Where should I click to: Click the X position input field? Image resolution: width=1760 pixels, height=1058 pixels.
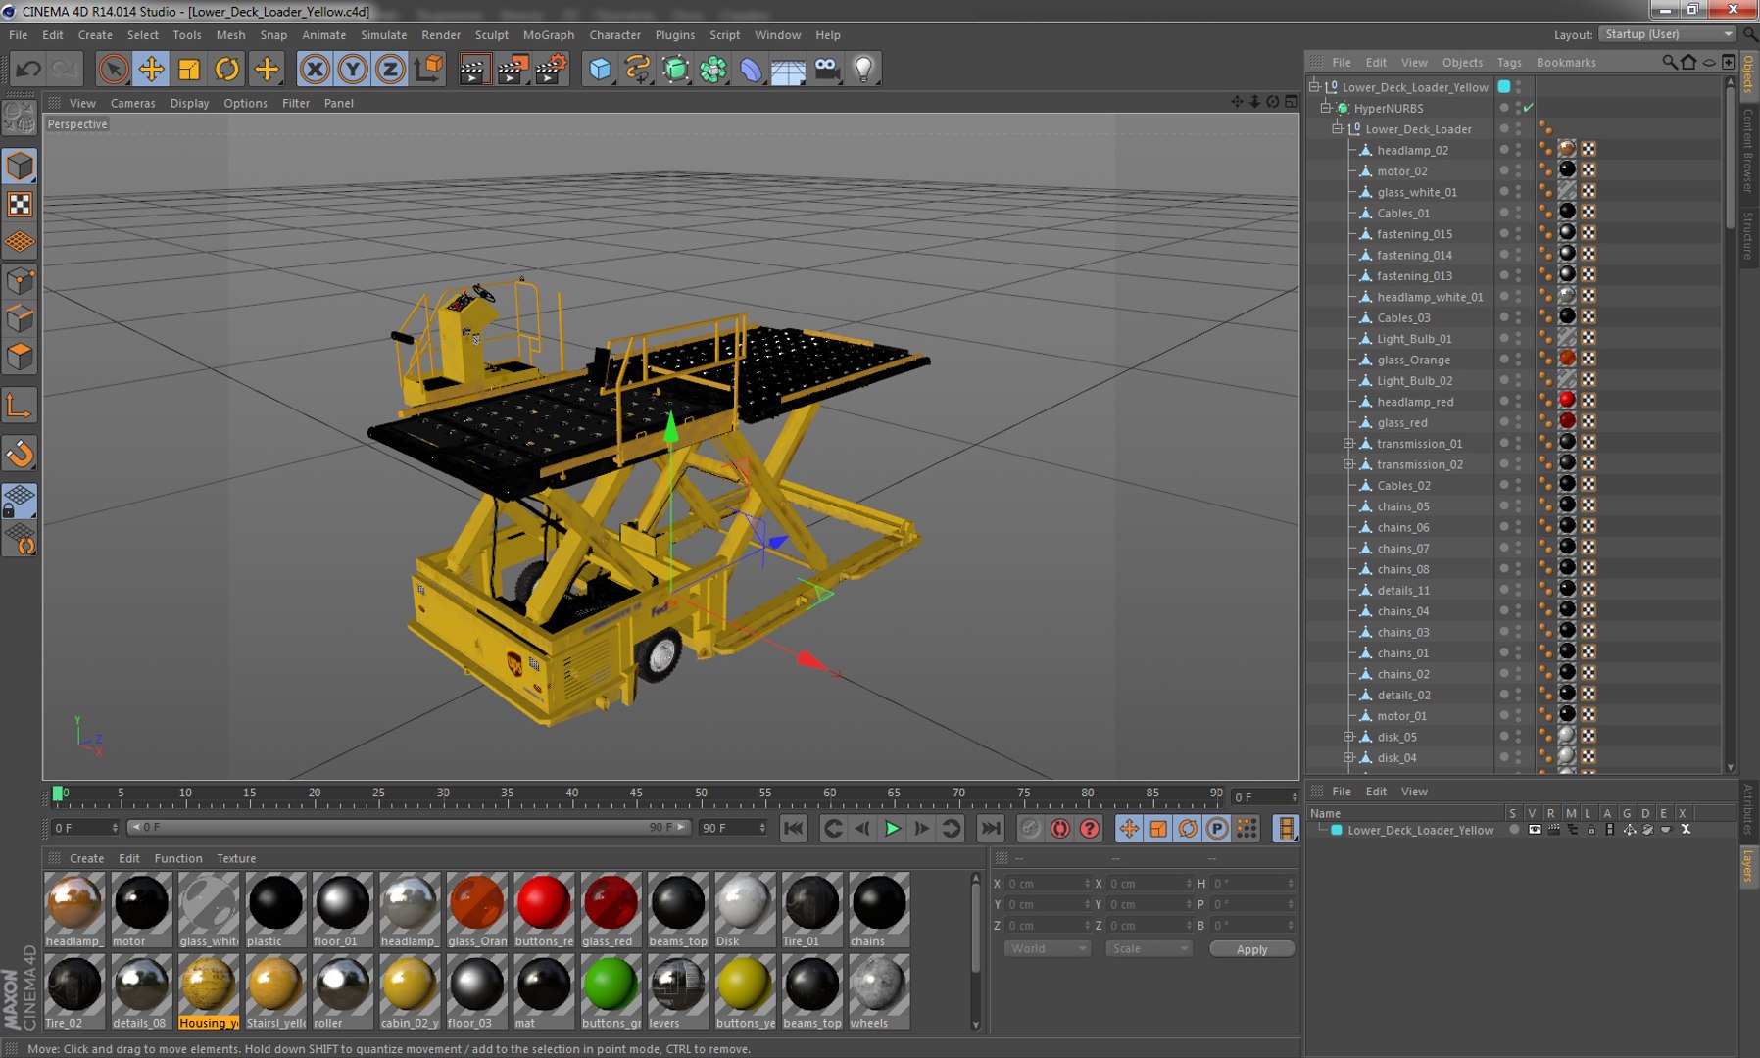pyautogui.click(x=1047, y=884)
